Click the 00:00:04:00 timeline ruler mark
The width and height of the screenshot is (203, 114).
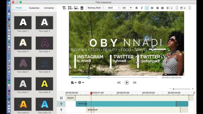(x=174, y=93)
